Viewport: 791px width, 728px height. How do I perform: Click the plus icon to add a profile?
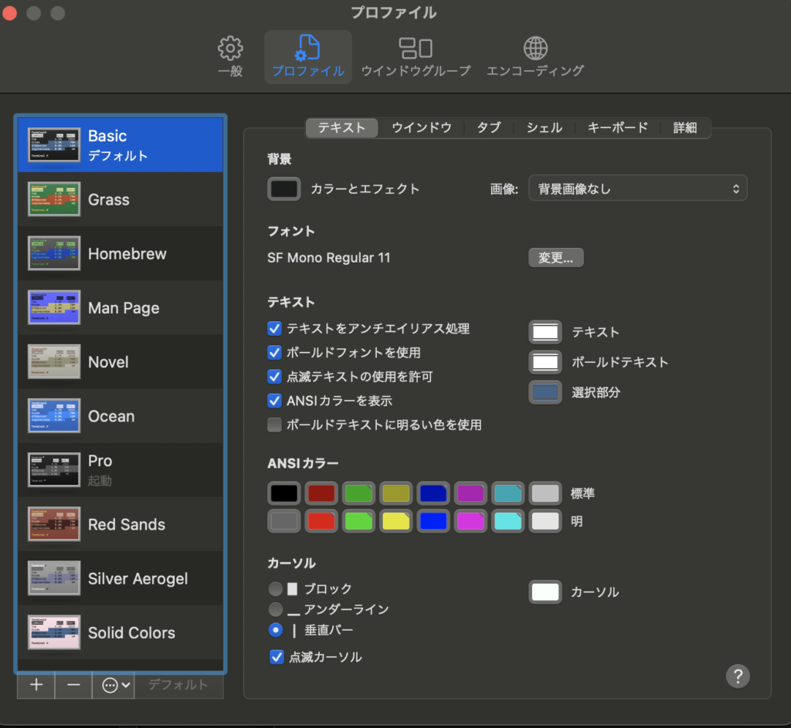pyautogui.click(x=36, y=685)
